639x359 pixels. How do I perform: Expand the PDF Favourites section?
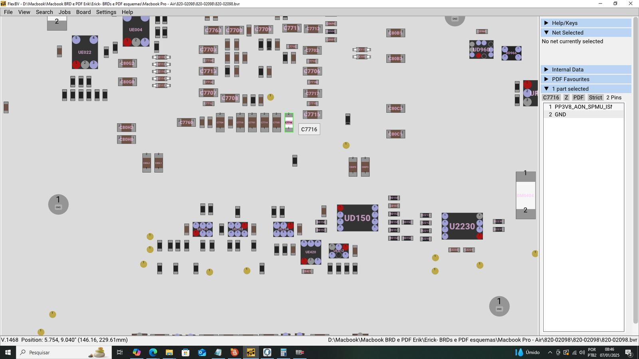coord(569,79)
